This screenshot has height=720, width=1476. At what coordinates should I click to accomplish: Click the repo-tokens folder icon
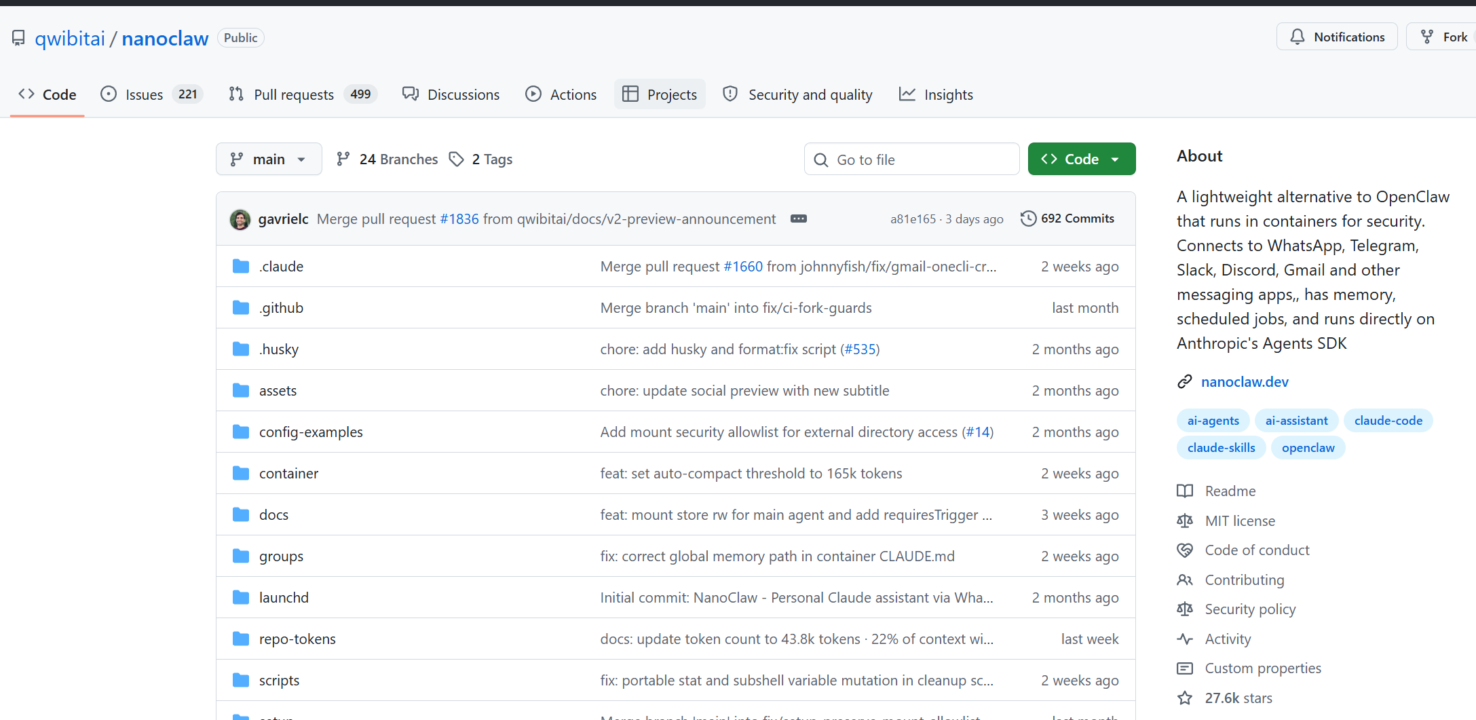click(241, 639)
